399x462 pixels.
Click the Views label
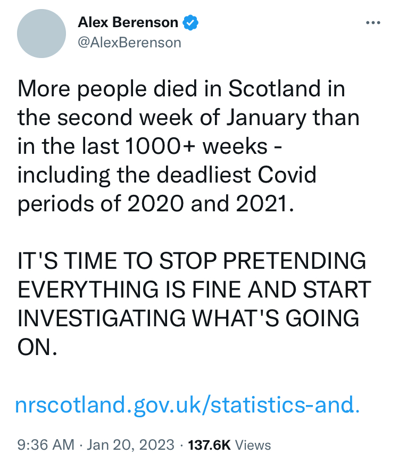253,445
